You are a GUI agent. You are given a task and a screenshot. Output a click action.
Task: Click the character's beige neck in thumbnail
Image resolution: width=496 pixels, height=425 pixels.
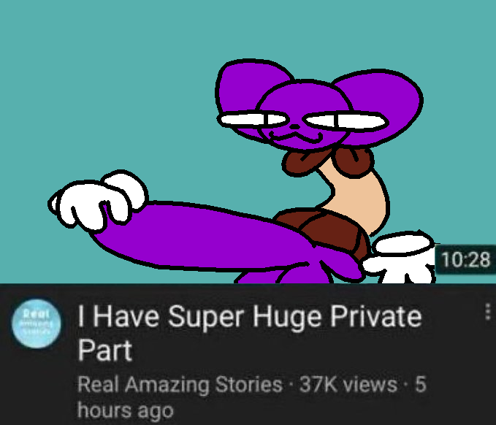click(x=359, y=196)
